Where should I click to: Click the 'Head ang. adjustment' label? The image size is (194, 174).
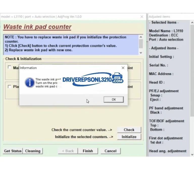(x=168, y=151)
